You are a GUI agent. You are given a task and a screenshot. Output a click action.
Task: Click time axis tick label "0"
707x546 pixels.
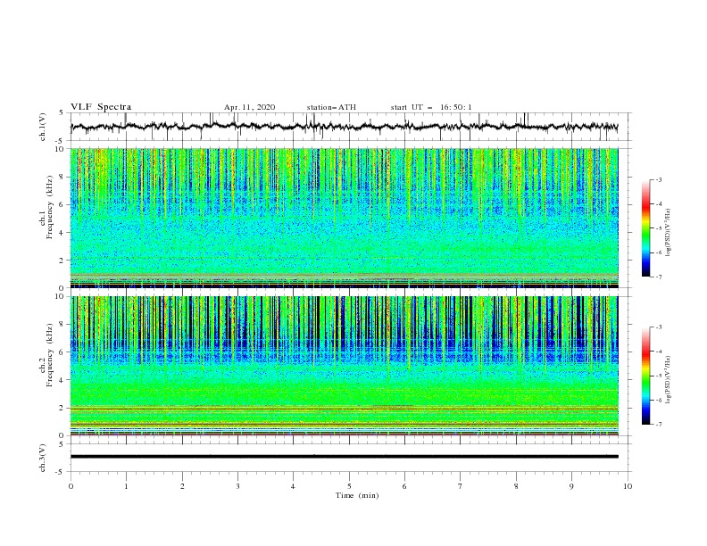click(x=71, y=486)
